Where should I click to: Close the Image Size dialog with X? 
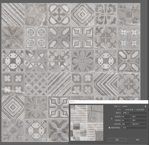(x=147, y=102)
